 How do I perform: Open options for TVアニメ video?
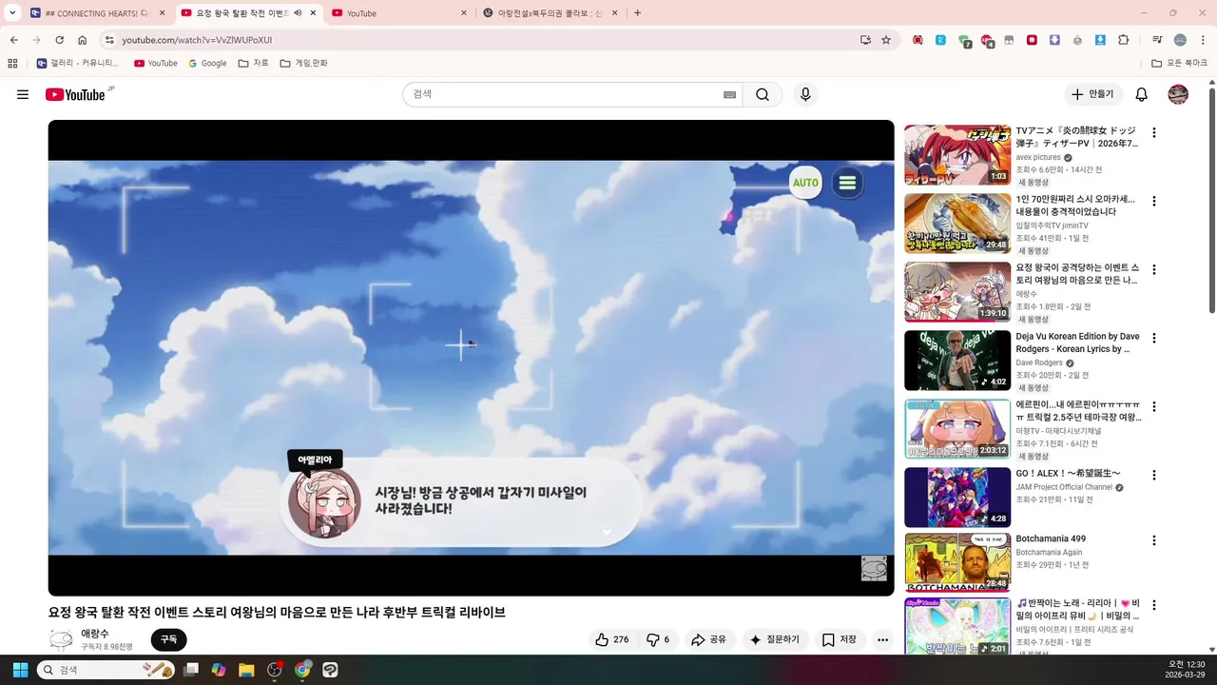click(1154, 133)
